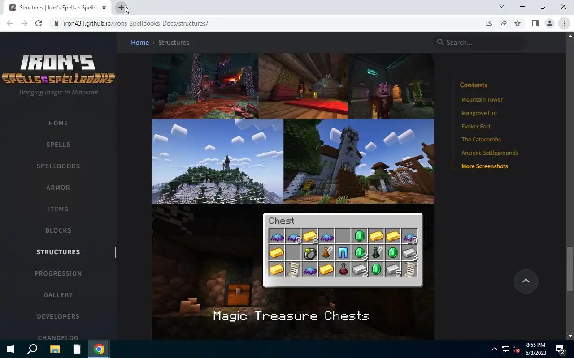Screen dimensions: 574x358
Task: Open a new Chrome tab with plus icon
Action: 121,8
